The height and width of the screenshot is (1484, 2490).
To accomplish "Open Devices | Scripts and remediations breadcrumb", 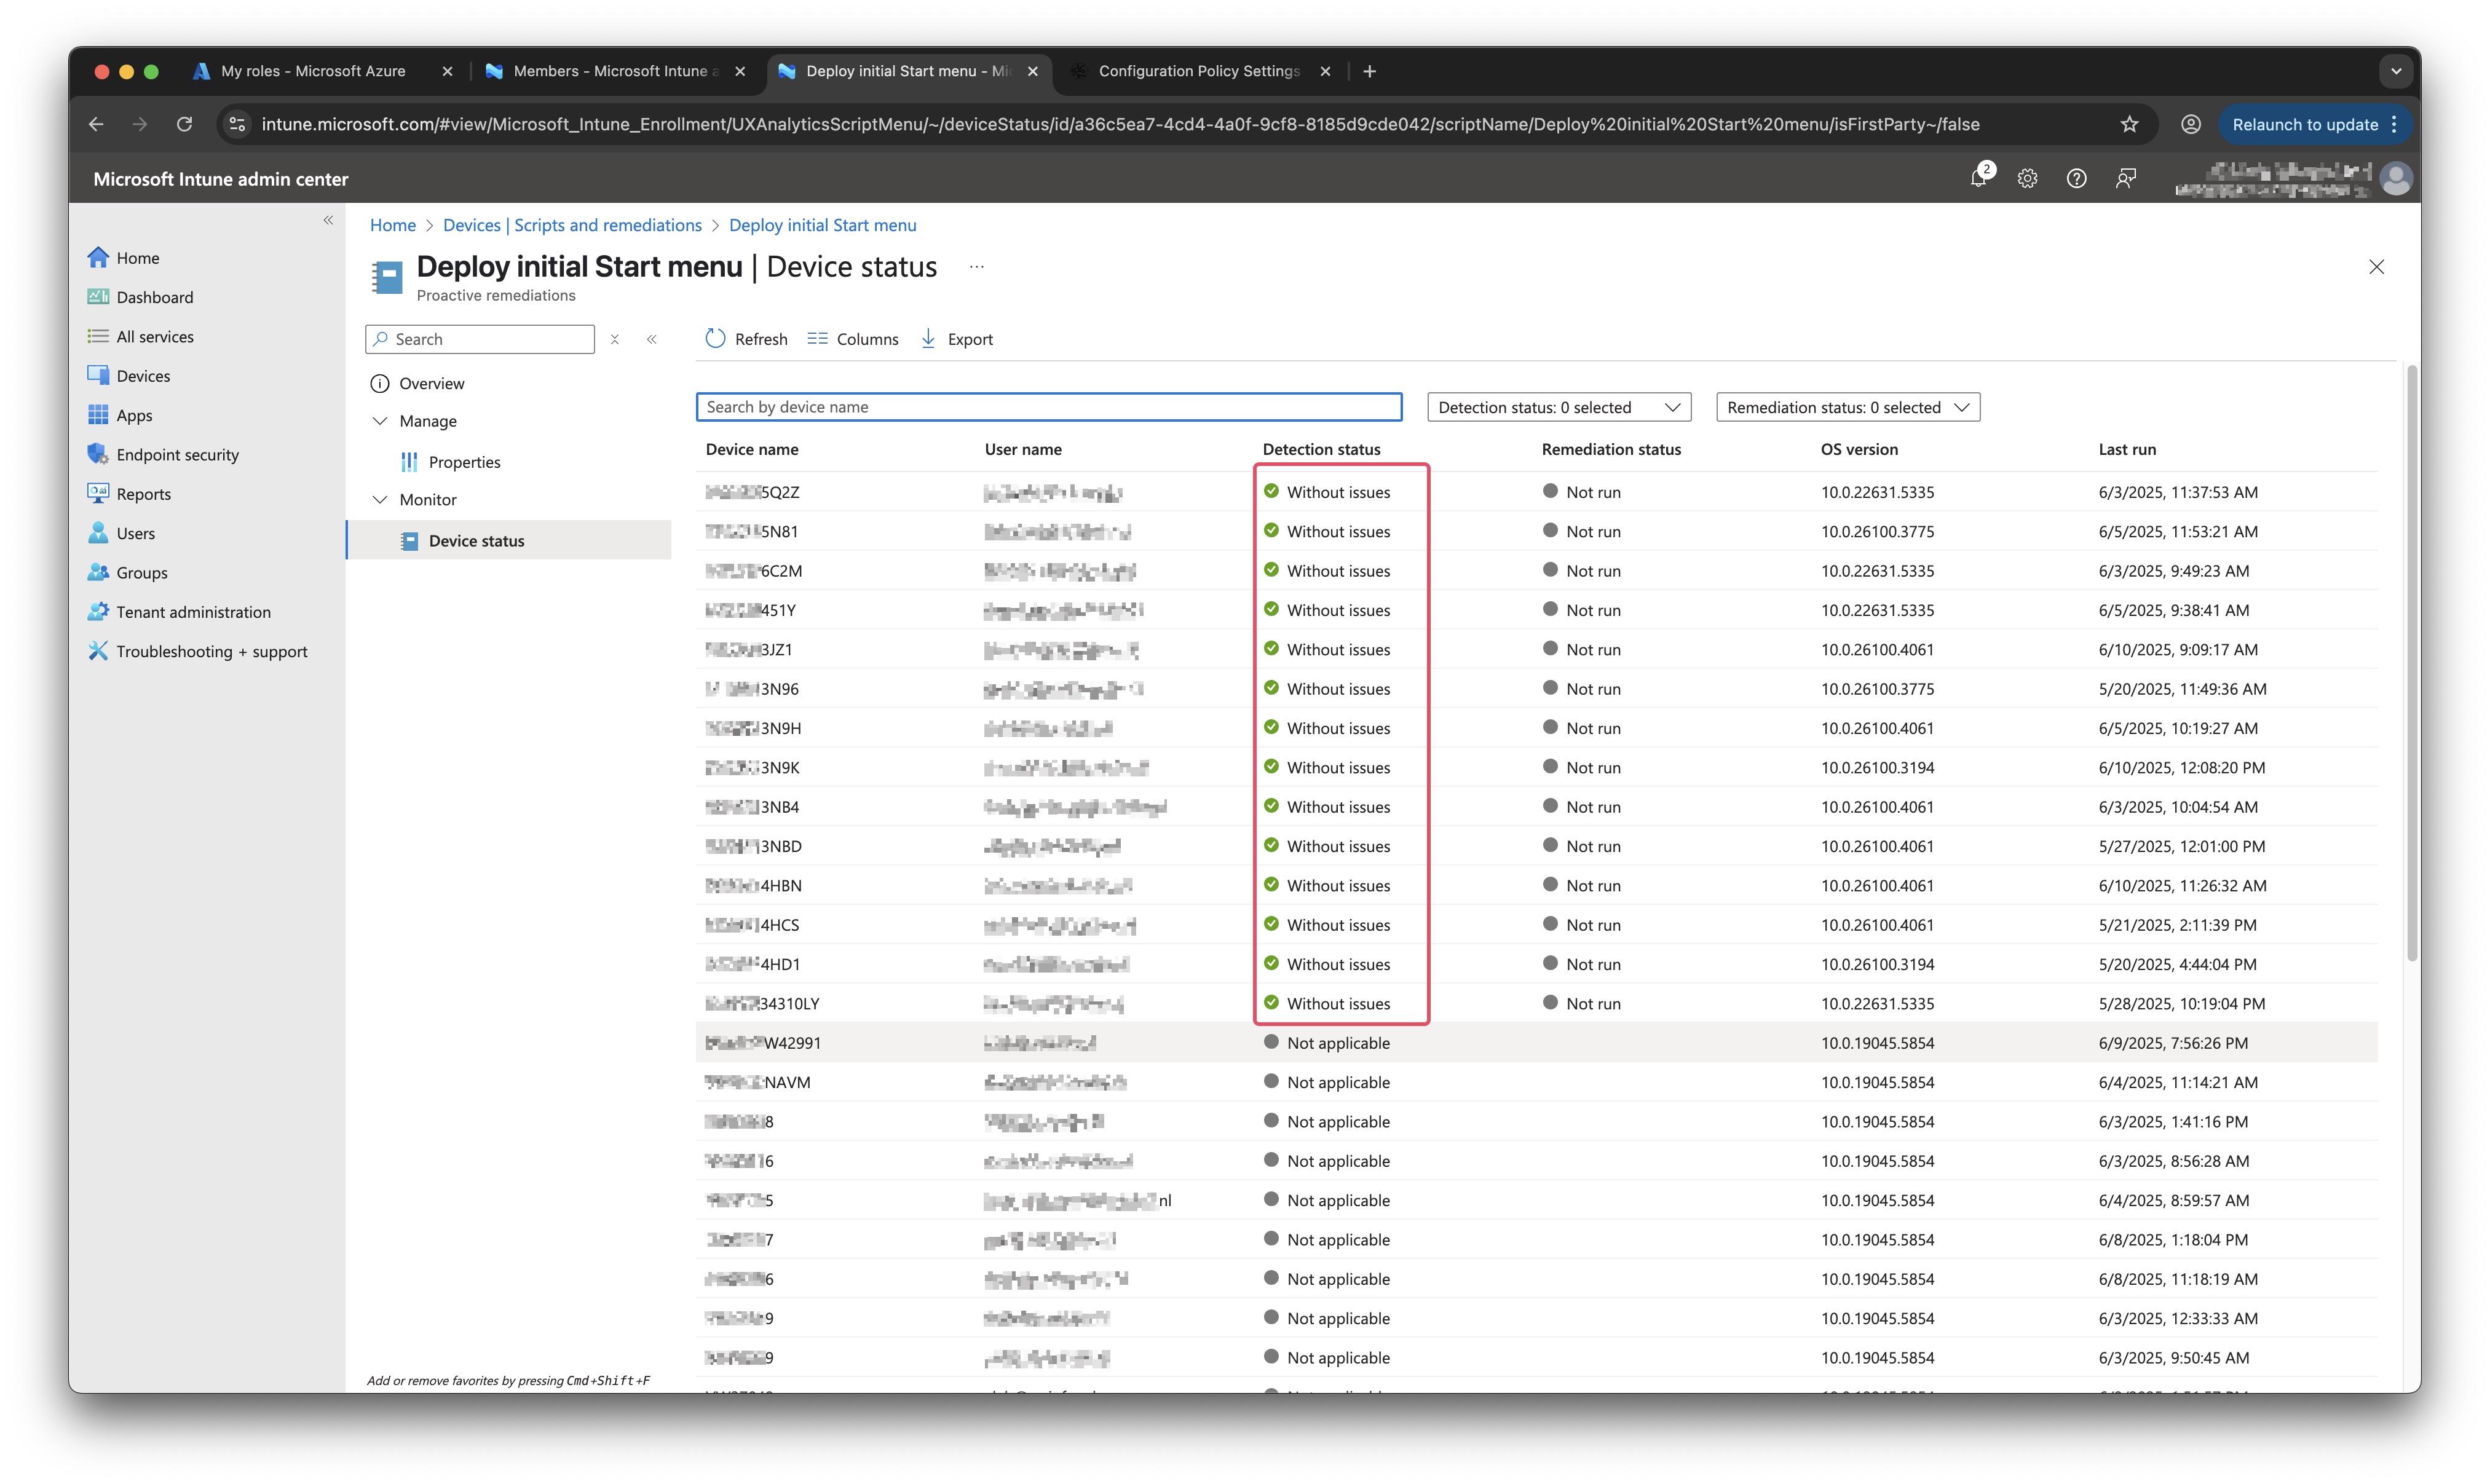I will click(572, 225).
